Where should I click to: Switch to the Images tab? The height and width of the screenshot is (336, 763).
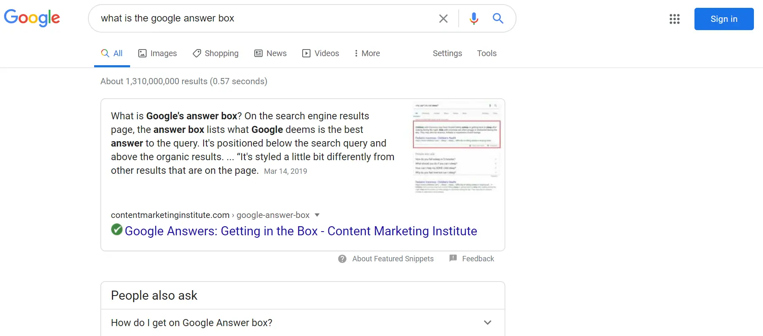tap(157, 53)
